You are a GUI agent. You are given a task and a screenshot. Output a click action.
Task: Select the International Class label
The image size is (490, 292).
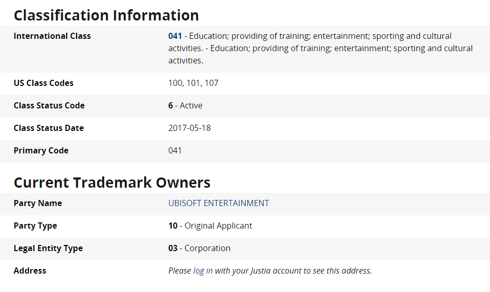(52, 36)
